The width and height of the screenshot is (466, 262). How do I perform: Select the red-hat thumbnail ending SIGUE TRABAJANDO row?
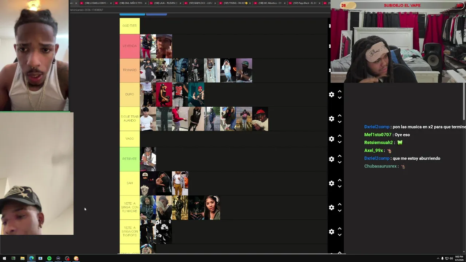[260, 119]
